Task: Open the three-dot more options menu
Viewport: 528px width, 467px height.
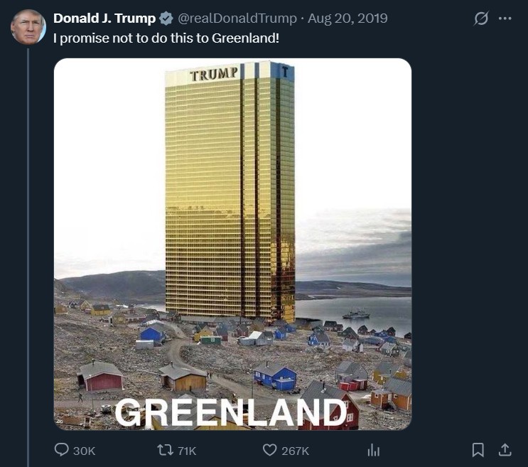Action: click(505, 18)
